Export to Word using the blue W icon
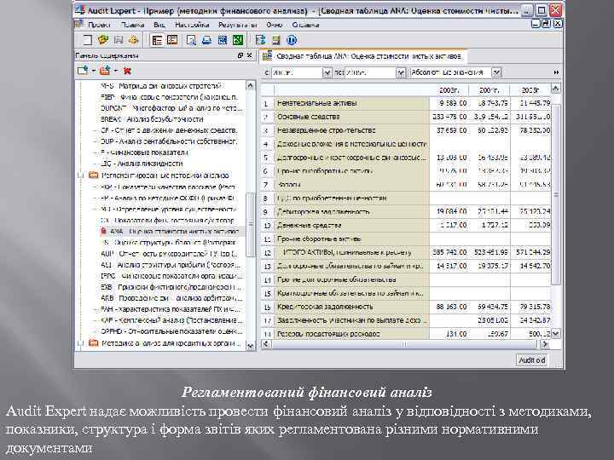Image resolution: width=614 pixels, height=460 pixels. pos(222,40)
